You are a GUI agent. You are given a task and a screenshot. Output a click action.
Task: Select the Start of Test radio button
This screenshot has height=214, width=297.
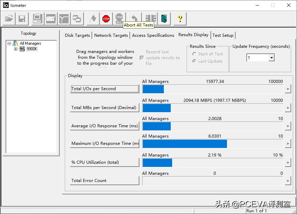click(x=195, y=54)
